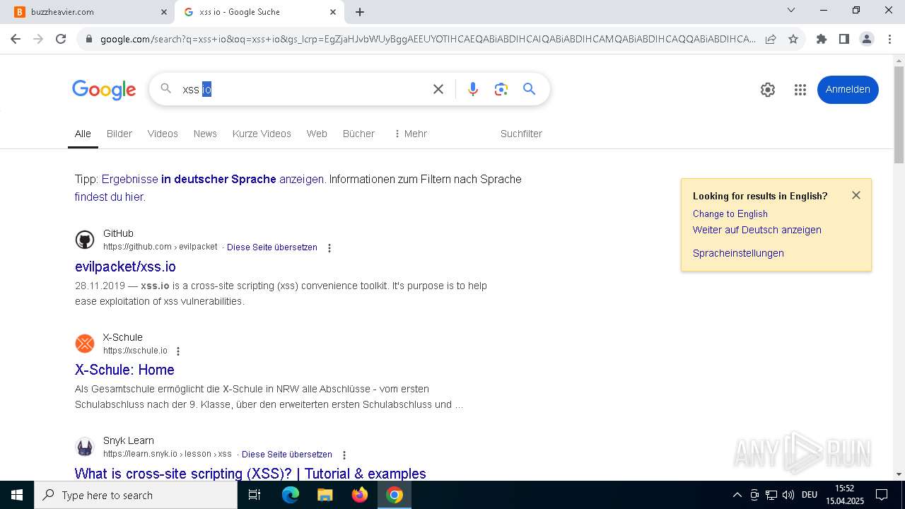Image resolution: width=905 pixels, height=509 pixels.
Task: Close the English results notice
Action: click(x=856, y=195)
